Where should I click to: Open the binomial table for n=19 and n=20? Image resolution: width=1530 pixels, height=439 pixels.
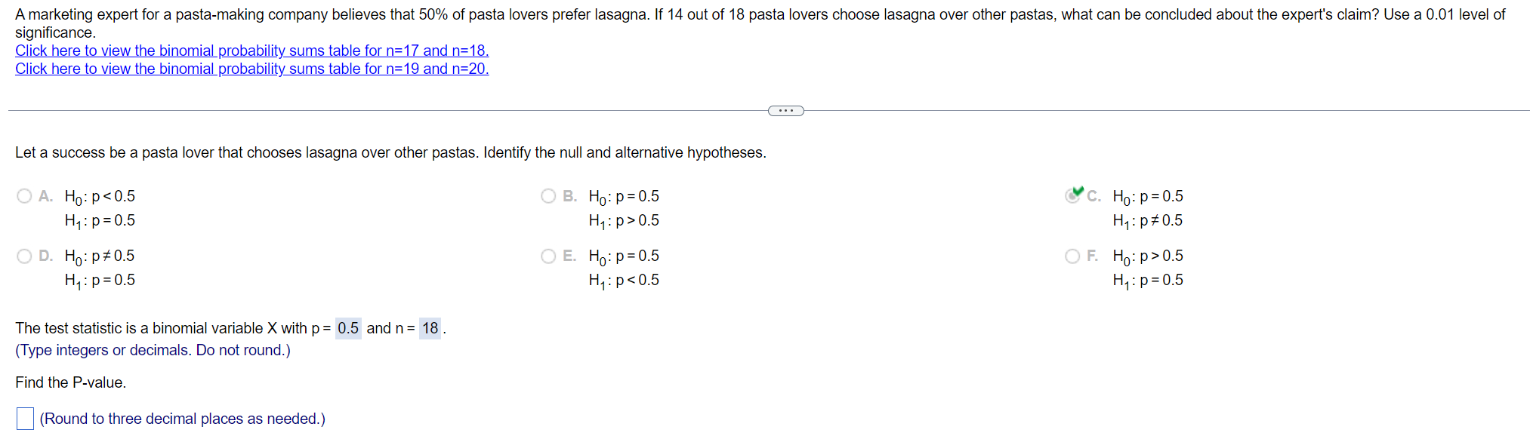click(x=251, y=69)
